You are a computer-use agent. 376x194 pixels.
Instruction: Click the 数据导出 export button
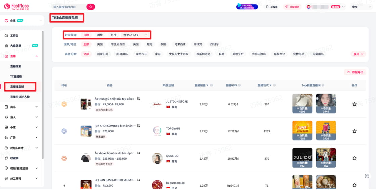[x=355, y=72]
